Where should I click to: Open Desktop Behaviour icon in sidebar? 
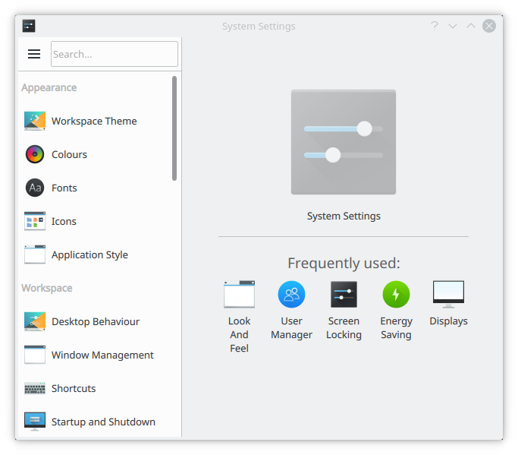35,321
